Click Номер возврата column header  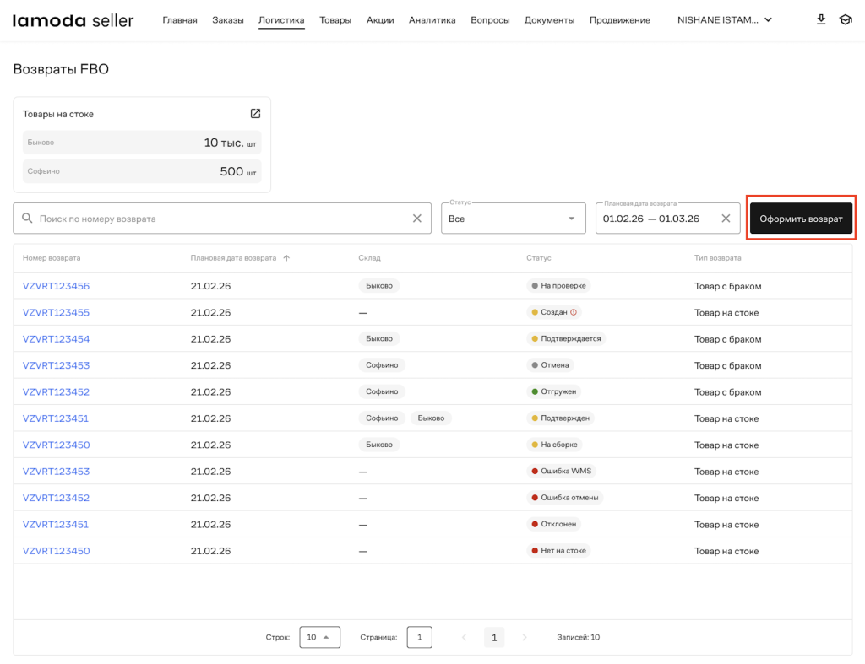[x=52, y=258]
